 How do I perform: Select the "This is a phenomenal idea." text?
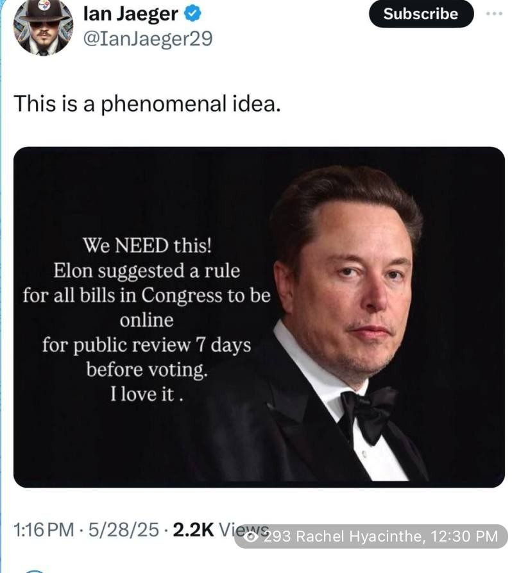[147, 103]
